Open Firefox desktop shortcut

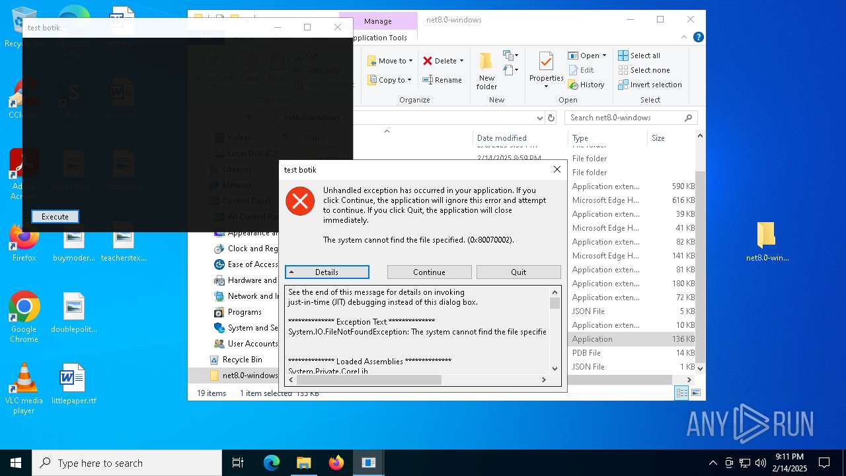point(24,242)
